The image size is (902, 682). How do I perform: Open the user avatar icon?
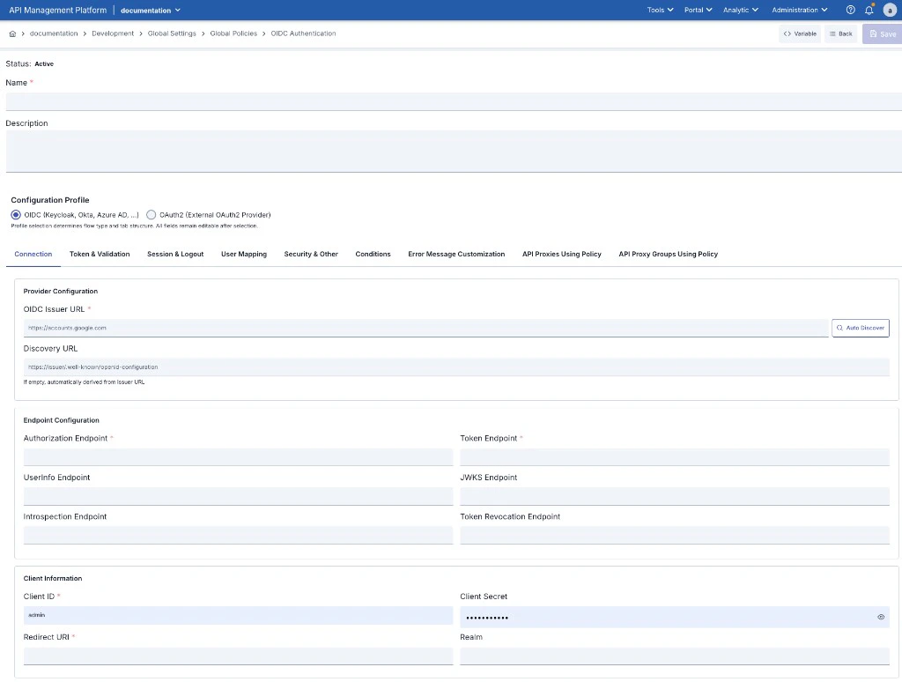(888, 10)
